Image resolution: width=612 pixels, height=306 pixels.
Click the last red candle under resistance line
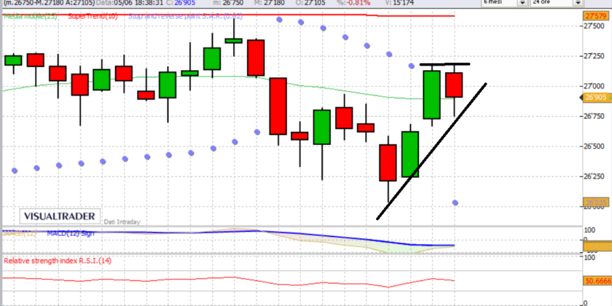point(455,85)
